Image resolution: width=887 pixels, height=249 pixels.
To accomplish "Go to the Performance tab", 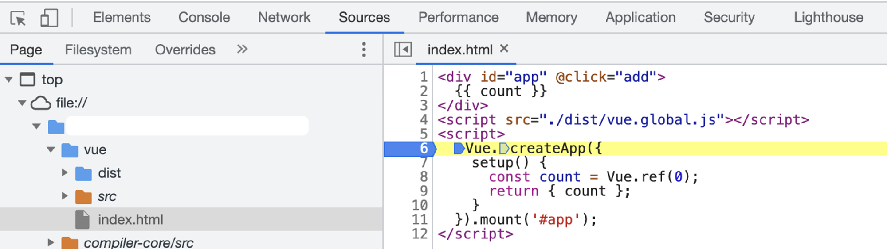I will point(458,17).
